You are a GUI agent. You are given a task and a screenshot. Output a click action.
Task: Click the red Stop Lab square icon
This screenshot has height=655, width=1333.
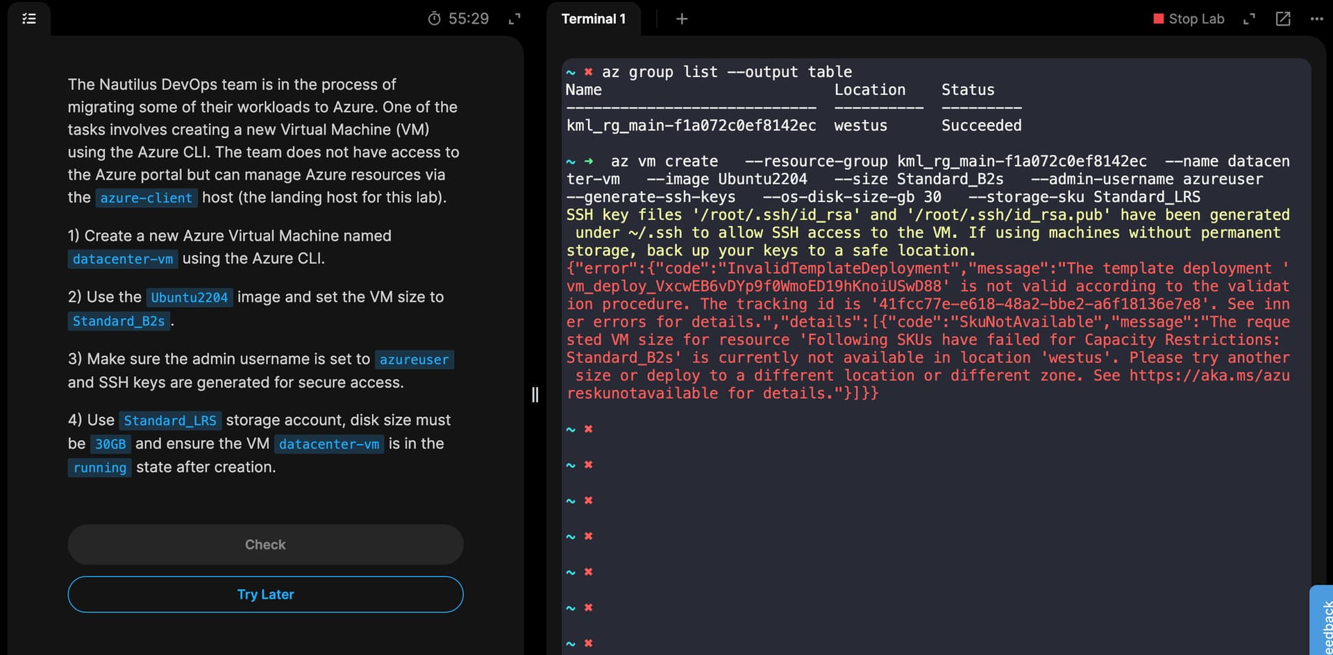click(x=1158, y=19)
